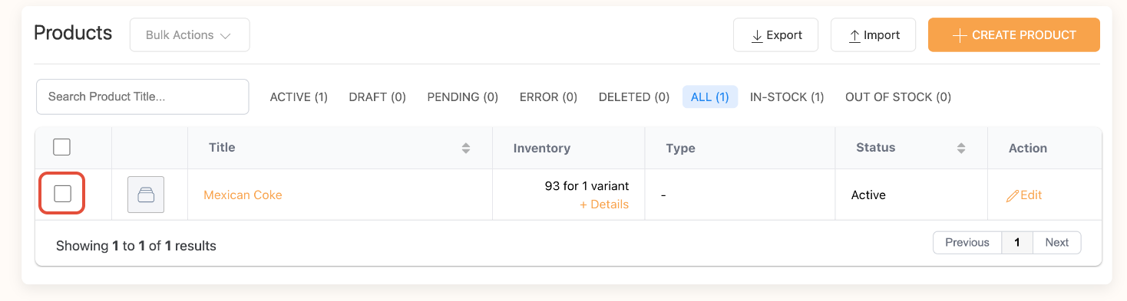Open the Mexican Coke product link
1127x301 pixels.
243,195
